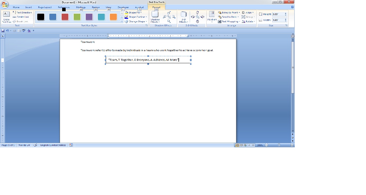Open the Office Button menu
Viewport: 366px width, 195px height.
pos(5,5)
